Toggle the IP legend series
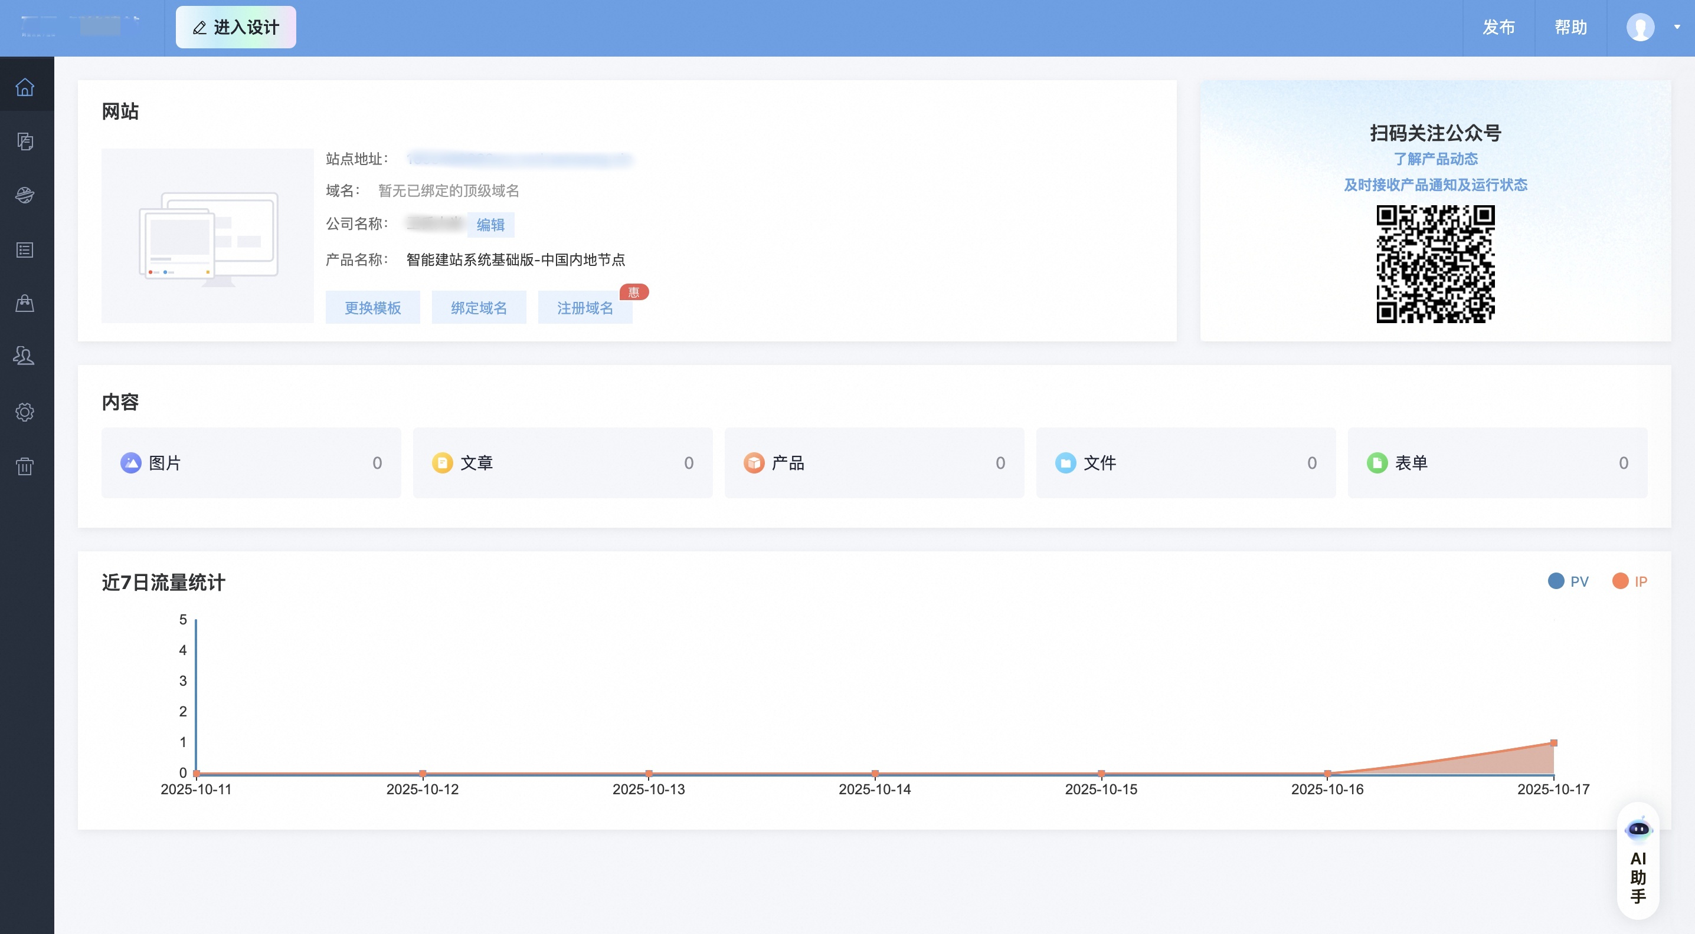 1630,581
